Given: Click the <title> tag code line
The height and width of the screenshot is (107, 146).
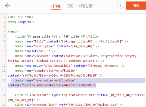Looking at the screenshot, I should click(57, 37).
